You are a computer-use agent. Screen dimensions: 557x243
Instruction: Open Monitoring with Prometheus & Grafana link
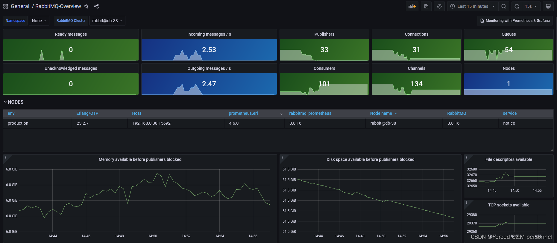(x=515, y=21)
